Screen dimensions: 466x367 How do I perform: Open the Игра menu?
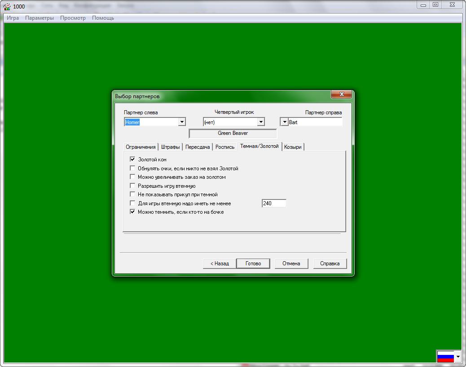13,18
